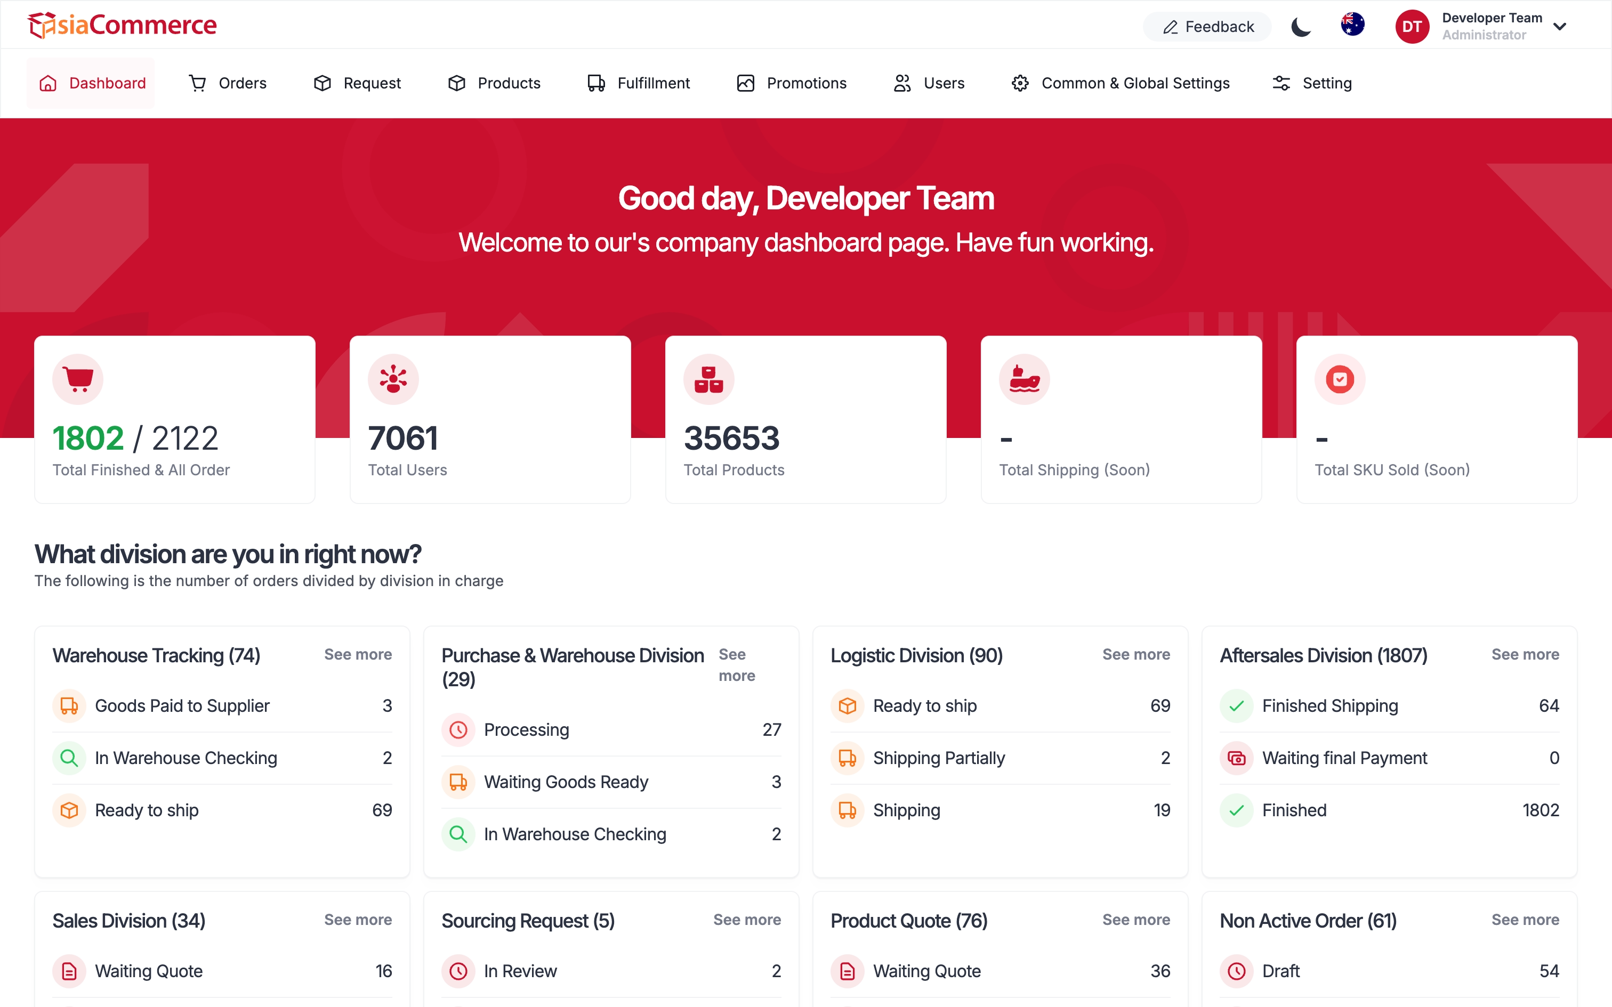Open the Setting menu
1612x1007 pixels.
tap(1311, 83)
